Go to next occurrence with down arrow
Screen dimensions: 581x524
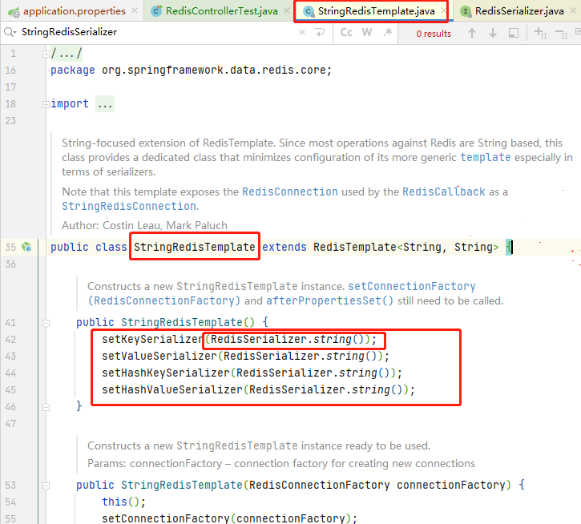click(x=492, y=33)
